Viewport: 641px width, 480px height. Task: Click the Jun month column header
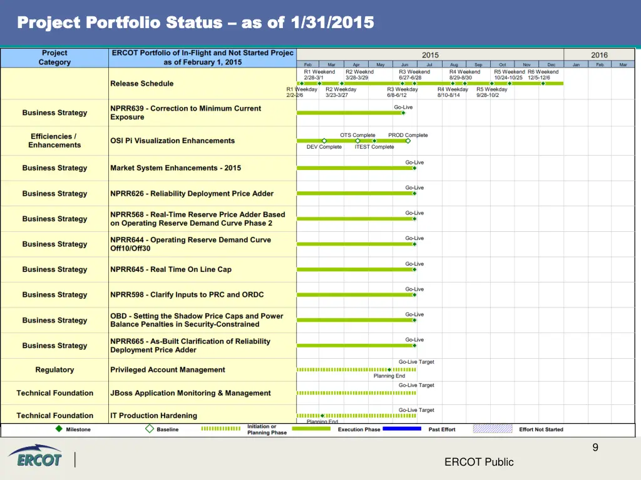405,64
